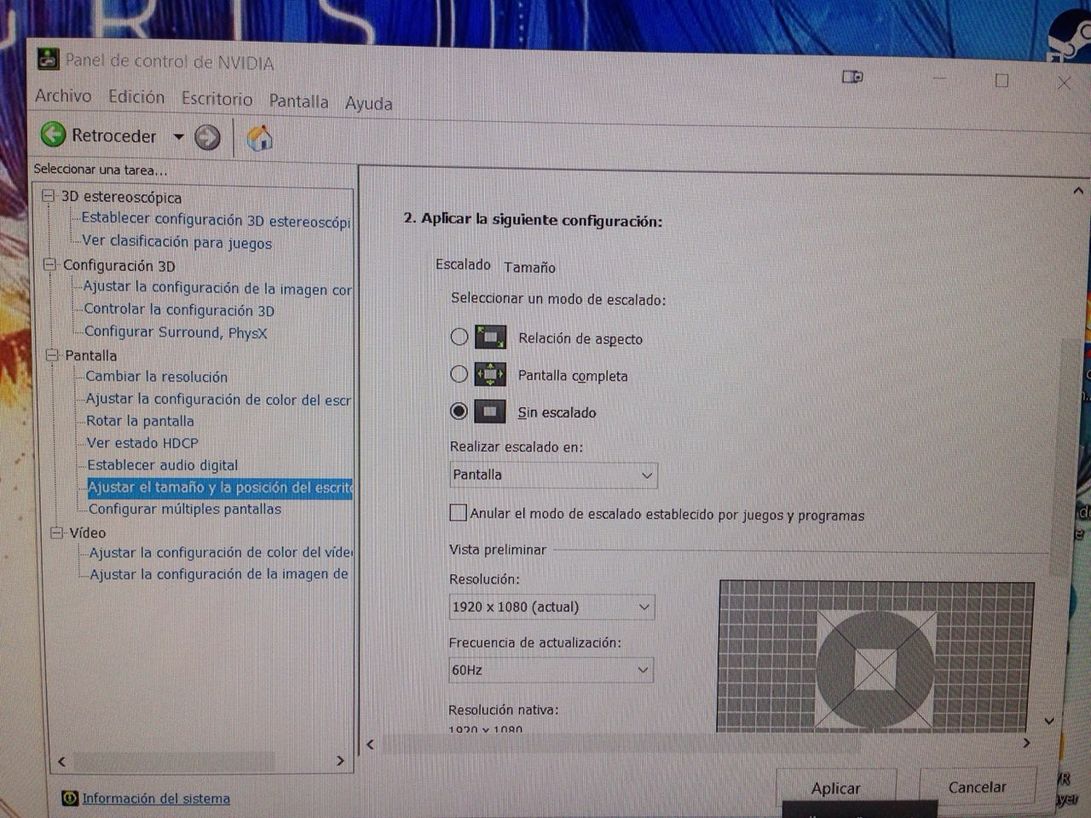Select Rotar la pantalla item

click(140, 421)
